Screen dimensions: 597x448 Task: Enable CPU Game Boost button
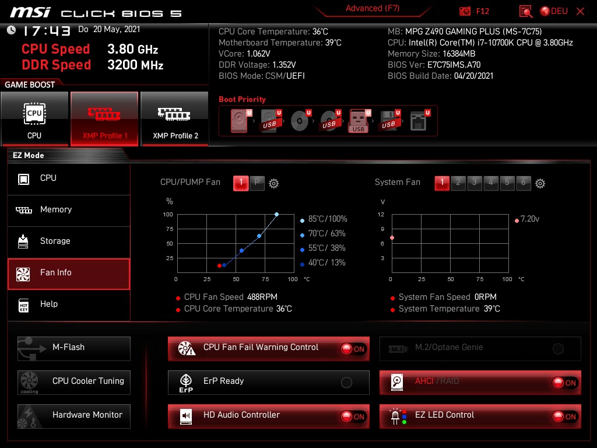pyautogui.click(x=34, y=119)
